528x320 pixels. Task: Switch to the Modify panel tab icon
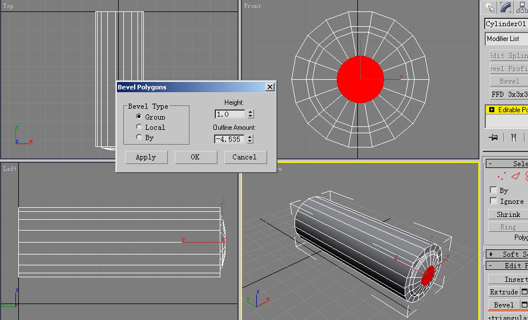(506, 7)
